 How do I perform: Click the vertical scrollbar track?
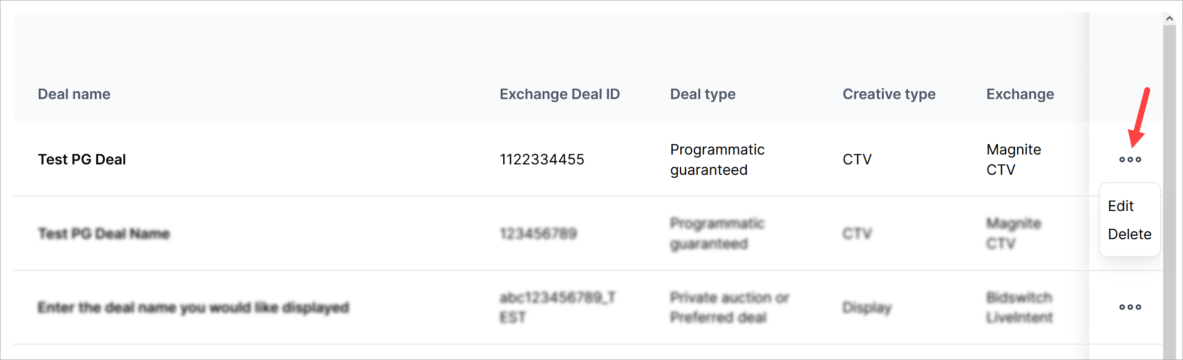click(1170, 198)
